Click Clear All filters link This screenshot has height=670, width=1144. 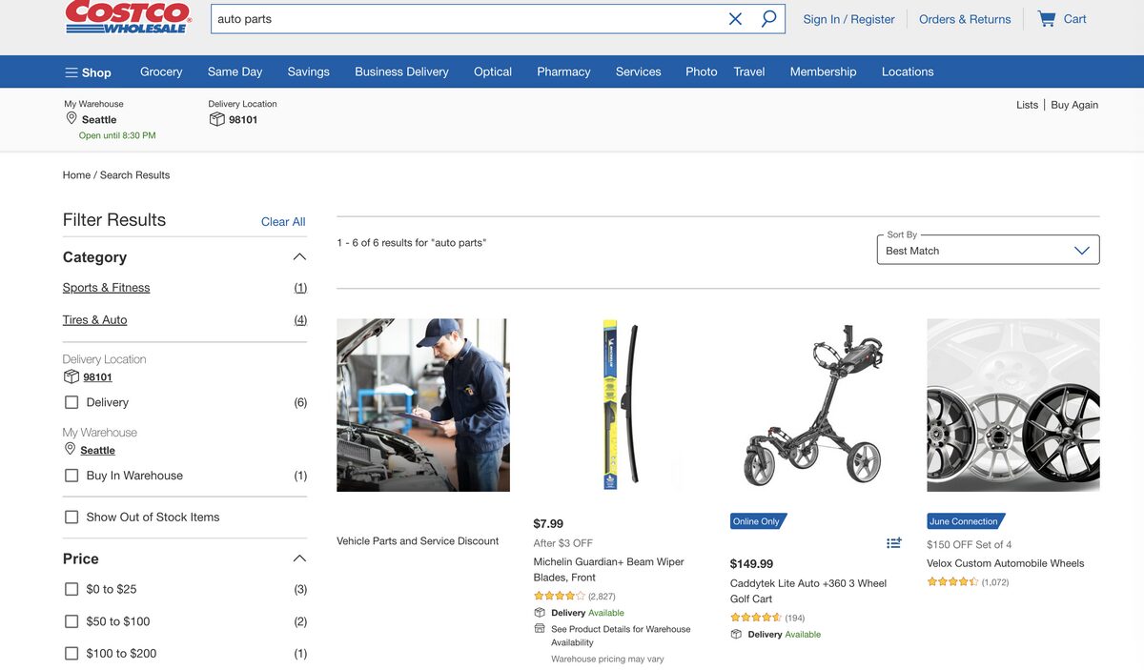click(283, 222)
